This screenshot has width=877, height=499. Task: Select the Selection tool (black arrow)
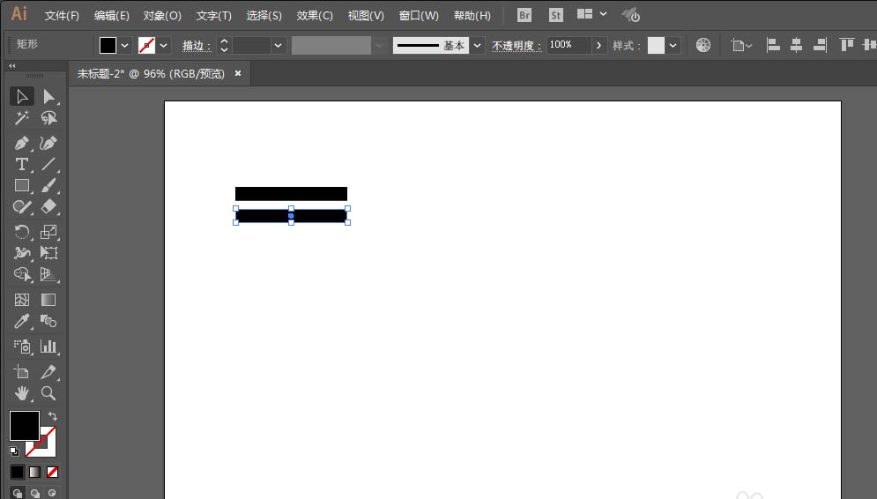coord(22,96)
